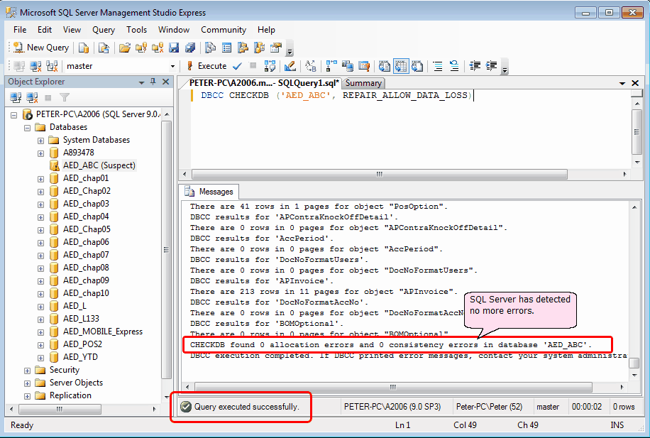Click the New Query button
This screenshot has height=438, width=650.
pos(41,48)
